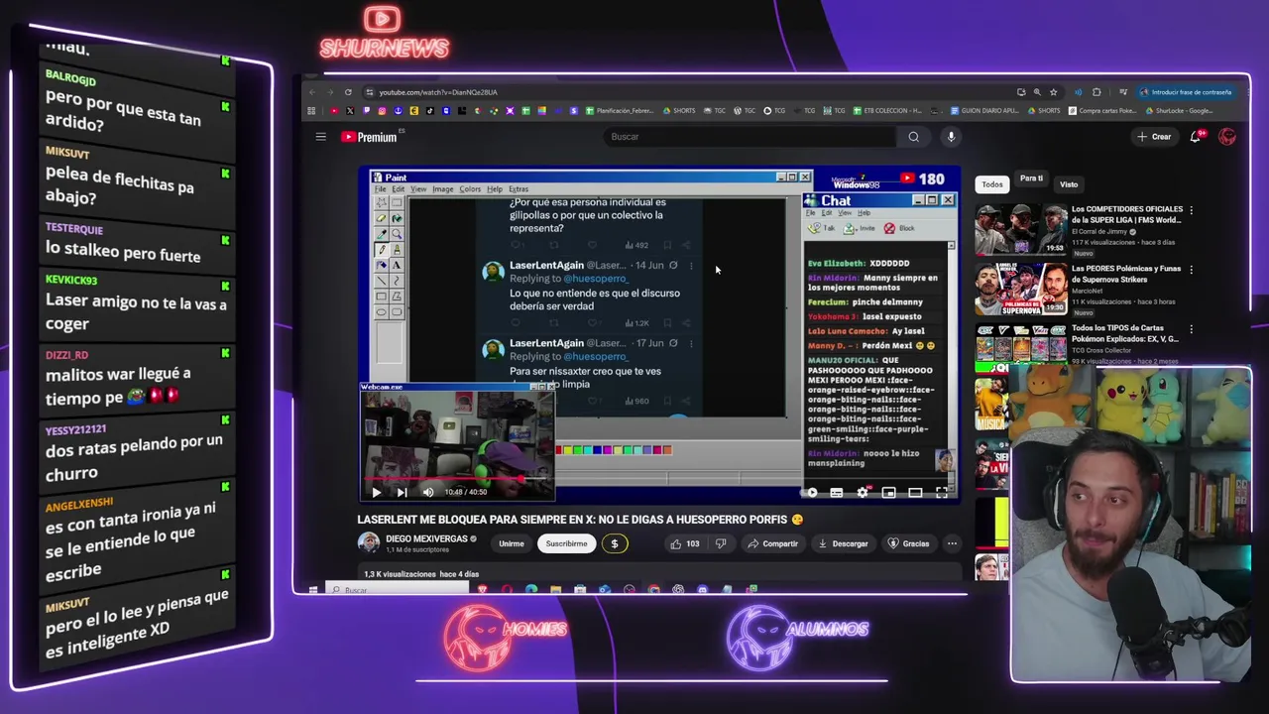The height and width of the screenshot is (714, 1269).
Task: Open Microsoft Edge from the taskbar
Action: (531, 590)
